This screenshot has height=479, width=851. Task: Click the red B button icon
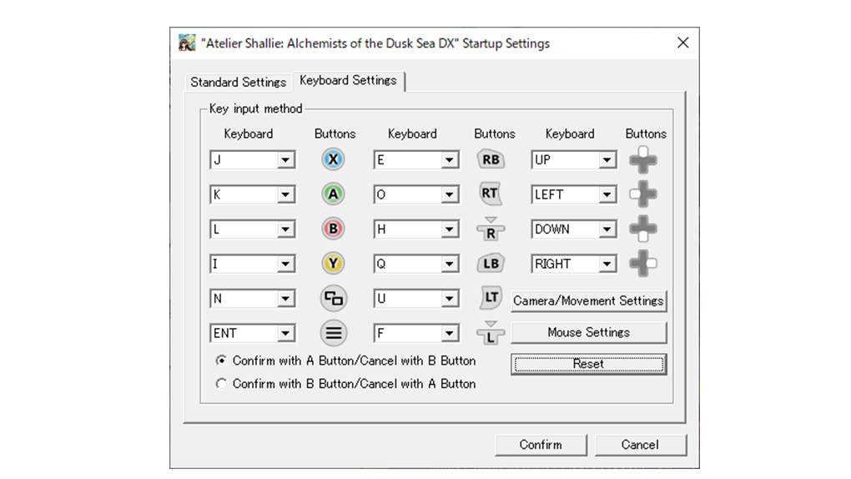[x=333, y=229]
